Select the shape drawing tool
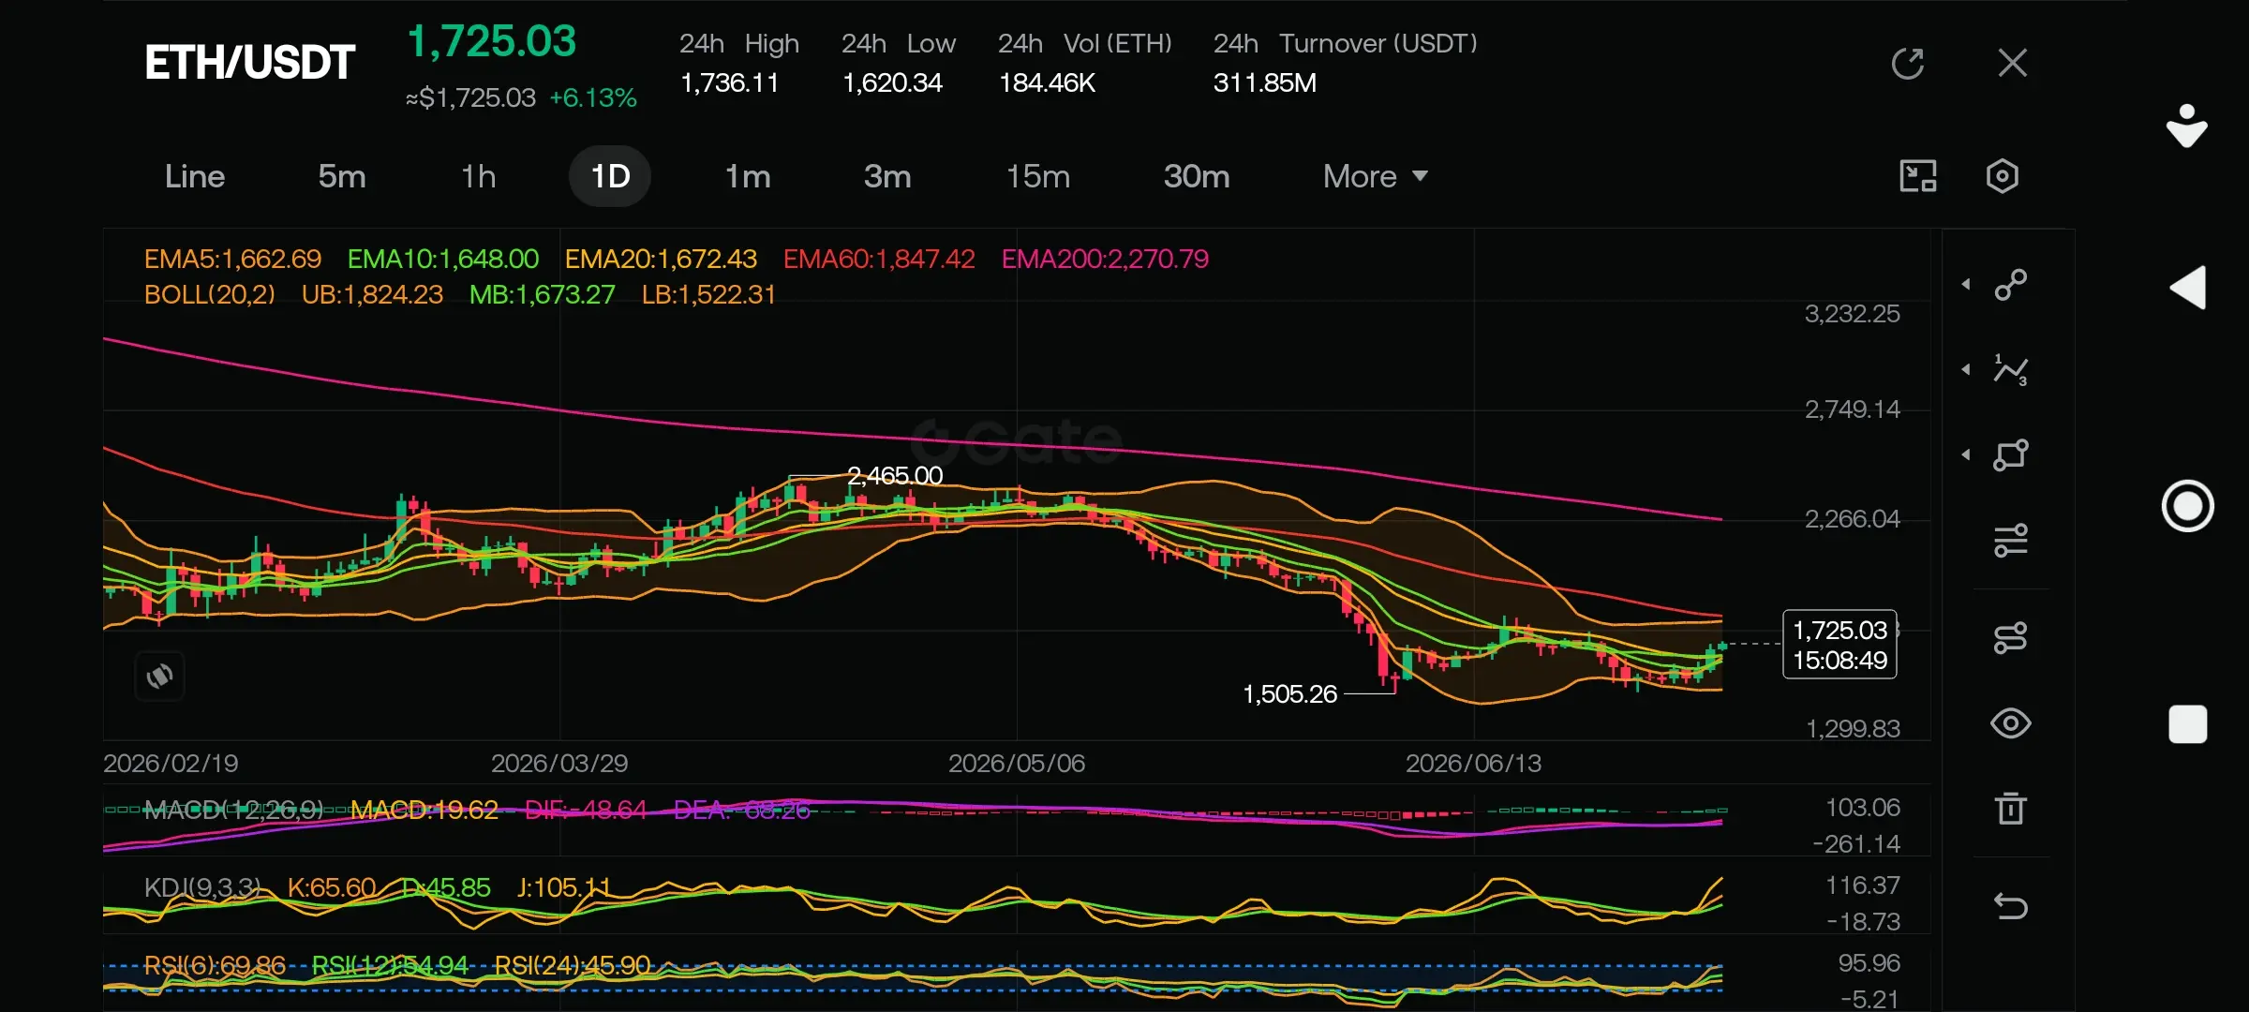This screenshot has height=1012, width=2249. click(x=2010, y=455)
